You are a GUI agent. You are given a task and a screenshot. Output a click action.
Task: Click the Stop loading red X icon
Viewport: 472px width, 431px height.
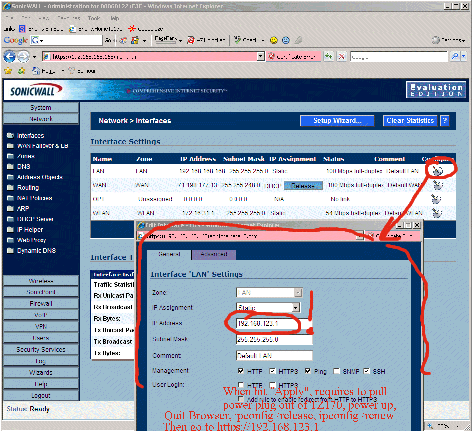pos(342,56)
